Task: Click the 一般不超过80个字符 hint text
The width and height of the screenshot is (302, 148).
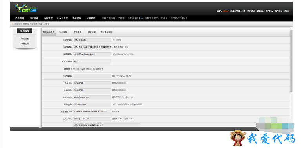Action: [120, 47]
